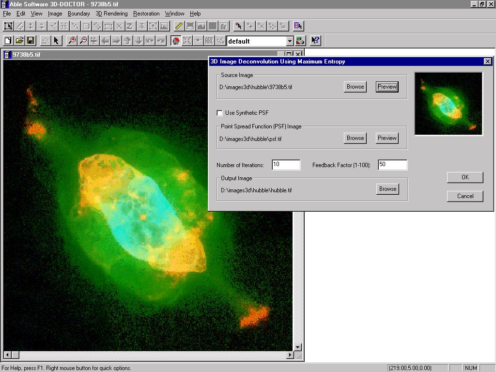Click the new document icon

coord(8,41)
